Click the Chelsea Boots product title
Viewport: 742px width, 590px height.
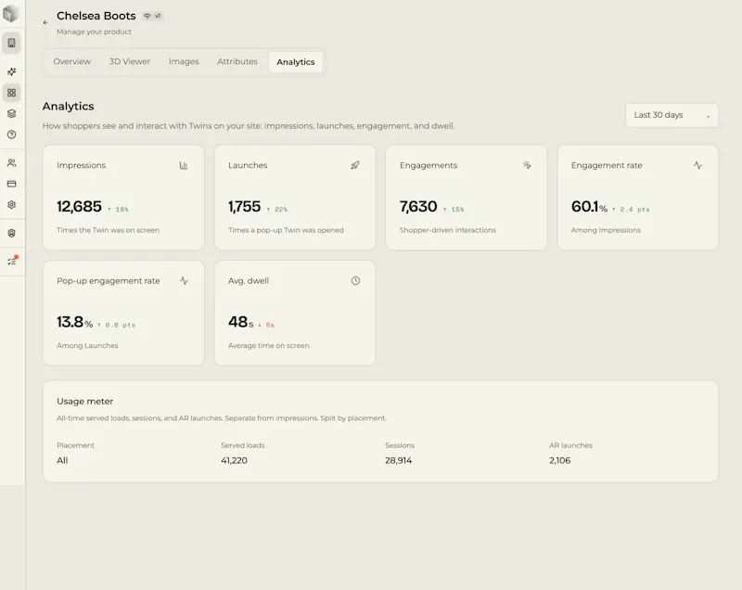(x=96, y=16)
